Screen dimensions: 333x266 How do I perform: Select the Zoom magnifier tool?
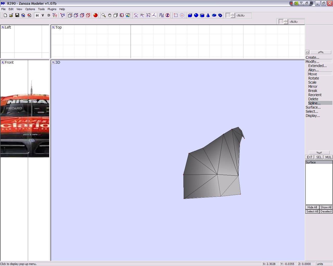104,15
